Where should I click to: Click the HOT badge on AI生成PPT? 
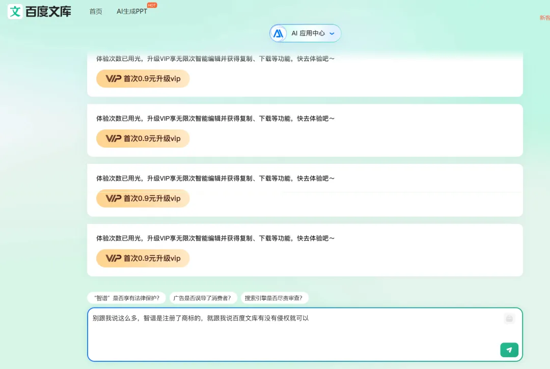click(x=152, y=5)
